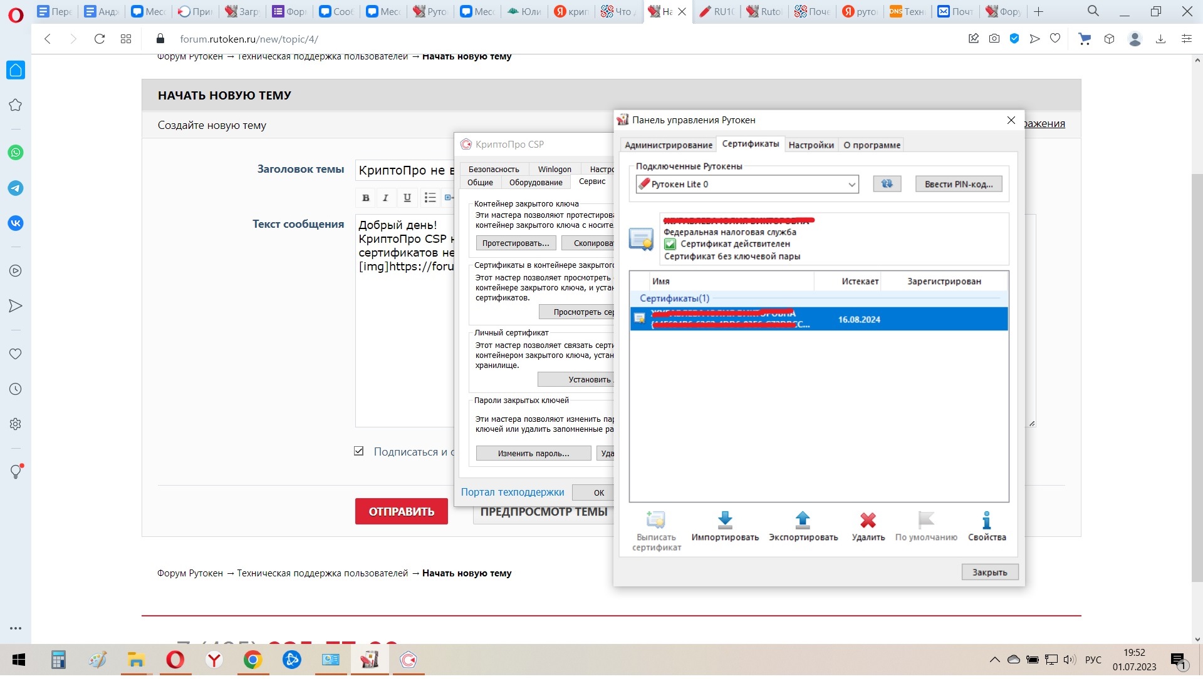Select Сертификаты tab in Rutoken panel
The width and height of the screenshot is (1203, 679).
tap(750, 144)
